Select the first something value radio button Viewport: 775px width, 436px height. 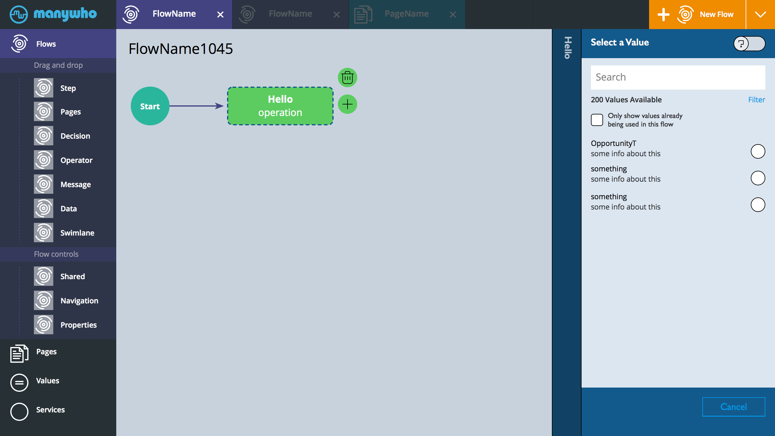(758, 178)
